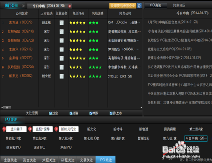Open main business document for 斯莱克
This screenshot has height=163, width=212.
click(x=61, y=76)
